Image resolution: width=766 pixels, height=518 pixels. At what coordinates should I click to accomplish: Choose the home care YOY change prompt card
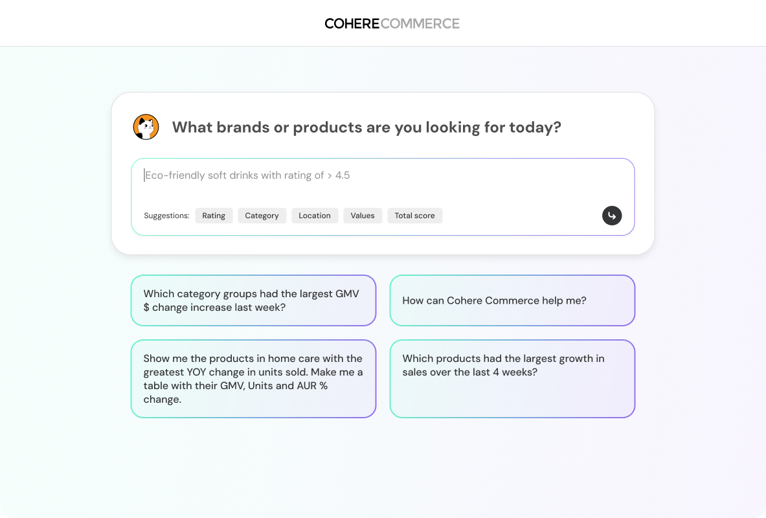pos(253,379)
